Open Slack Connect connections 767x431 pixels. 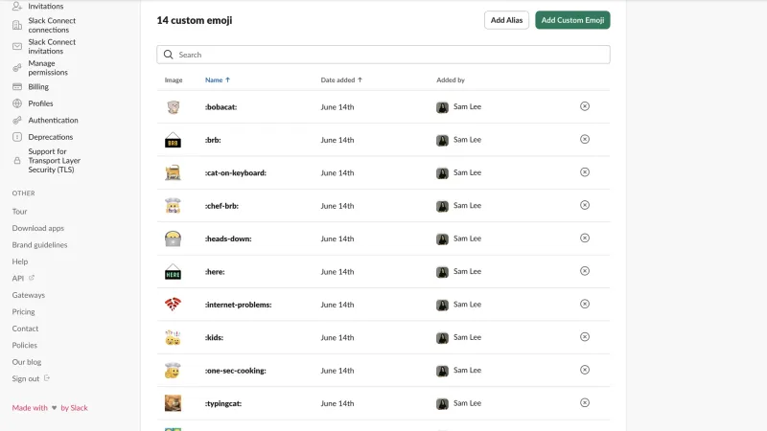pyautogui.click(x=52, y=25)
